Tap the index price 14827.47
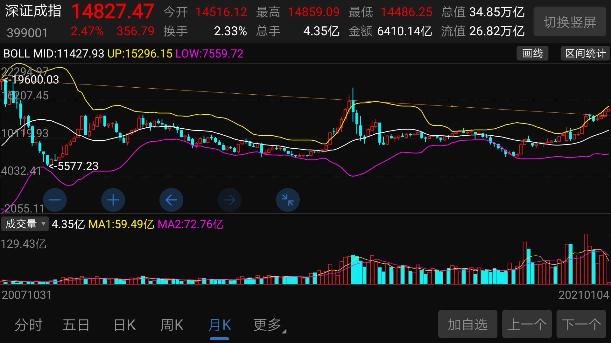 pos(113,11)
